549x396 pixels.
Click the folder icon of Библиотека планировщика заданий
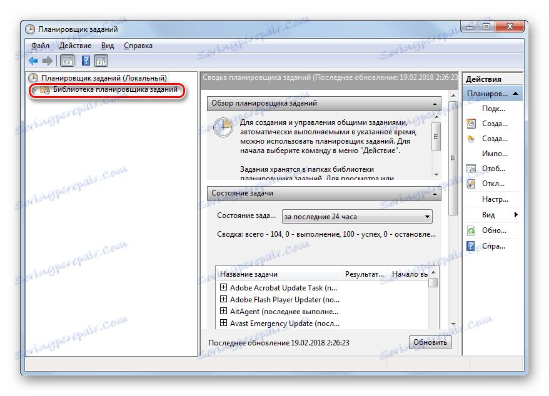45,90
